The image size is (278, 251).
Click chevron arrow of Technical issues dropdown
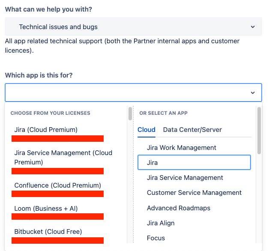tap(253, 27)
